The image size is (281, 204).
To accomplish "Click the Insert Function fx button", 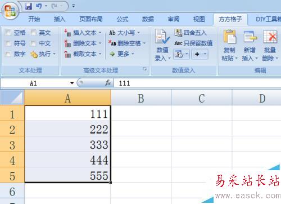I will (108, 83).
